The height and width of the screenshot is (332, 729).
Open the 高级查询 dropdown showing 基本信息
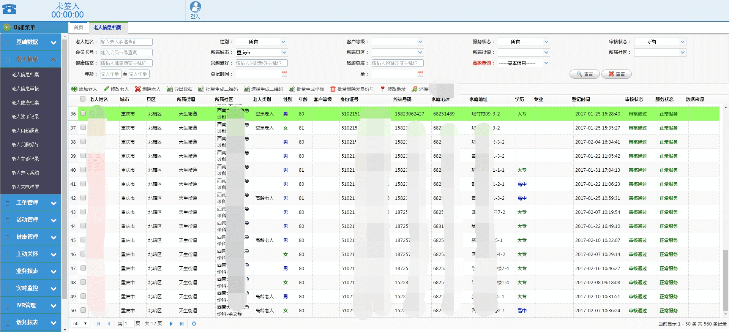[524, 63]
